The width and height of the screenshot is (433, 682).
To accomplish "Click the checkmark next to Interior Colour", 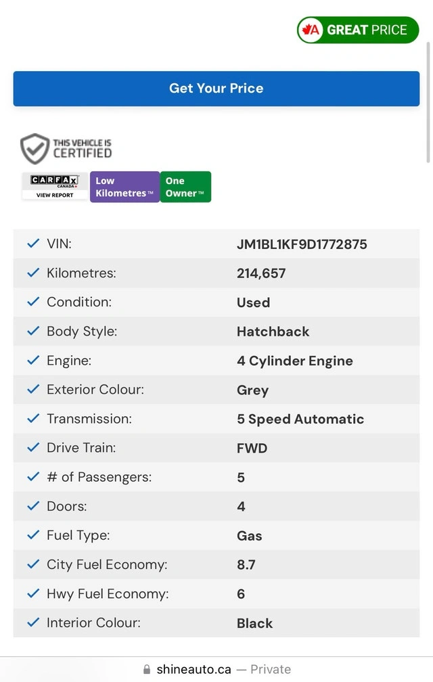I will click(32, 622).
